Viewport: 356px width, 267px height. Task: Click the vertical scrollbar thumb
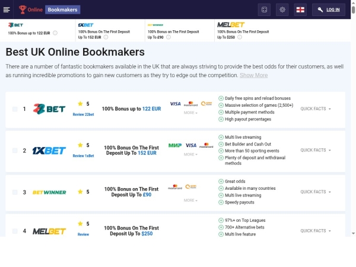point(353,10)
